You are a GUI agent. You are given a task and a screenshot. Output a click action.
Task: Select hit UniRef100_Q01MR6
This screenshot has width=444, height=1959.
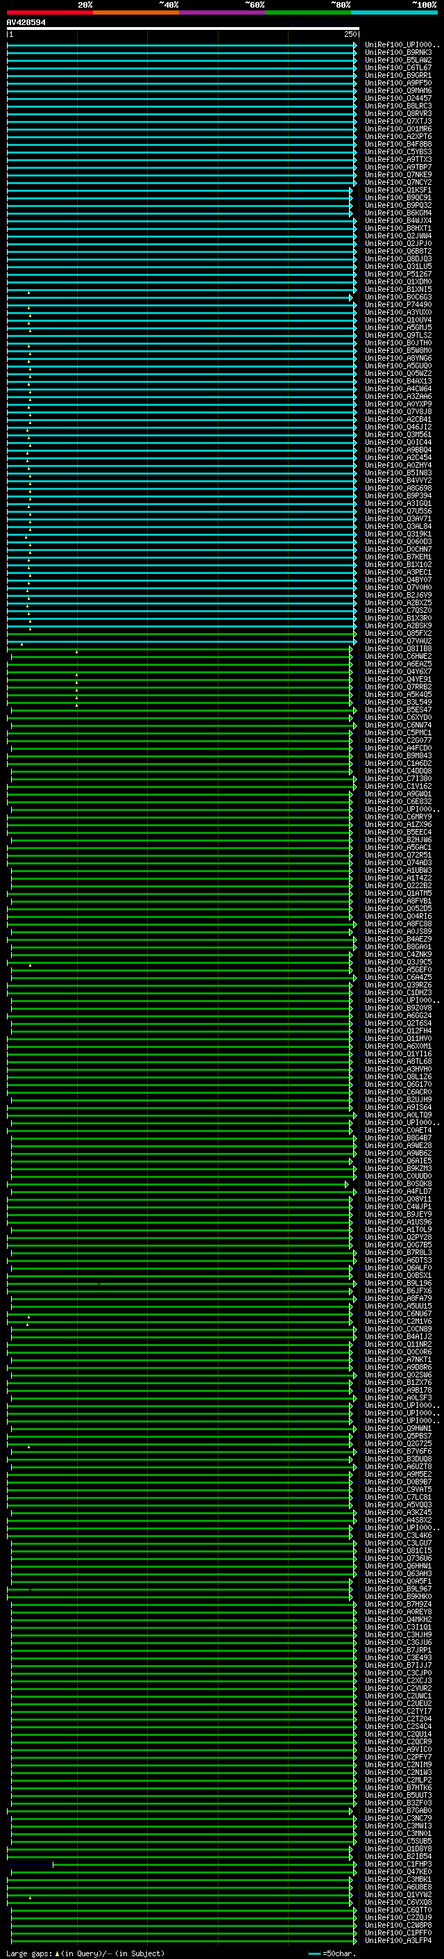[398, 129]
